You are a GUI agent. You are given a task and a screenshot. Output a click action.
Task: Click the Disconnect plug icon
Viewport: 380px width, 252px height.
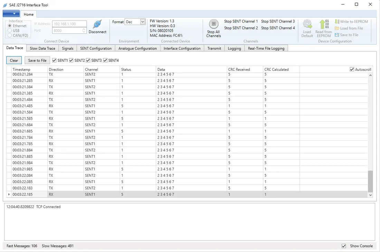(x=97, y=24)
